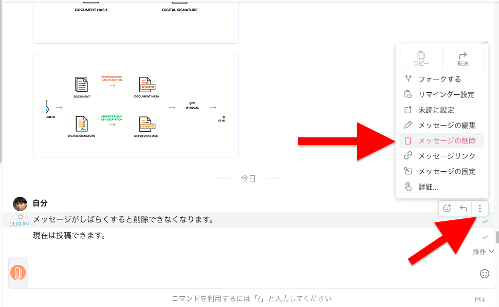Toggle the Markdown icon below input
This screenshot has height=307, width=499.
click(x=479, y=299)
